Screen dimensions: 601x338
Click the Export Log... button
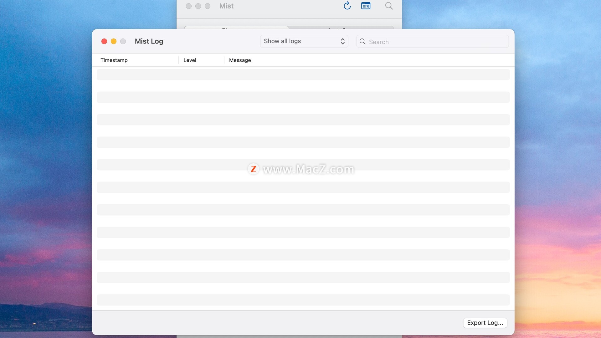tap(485, 323)
